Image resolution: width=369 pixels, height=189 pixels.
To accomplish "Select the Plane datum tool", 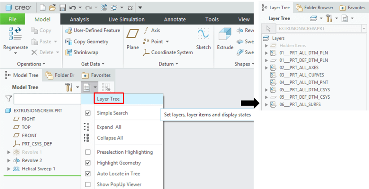I will click(133, 39).
